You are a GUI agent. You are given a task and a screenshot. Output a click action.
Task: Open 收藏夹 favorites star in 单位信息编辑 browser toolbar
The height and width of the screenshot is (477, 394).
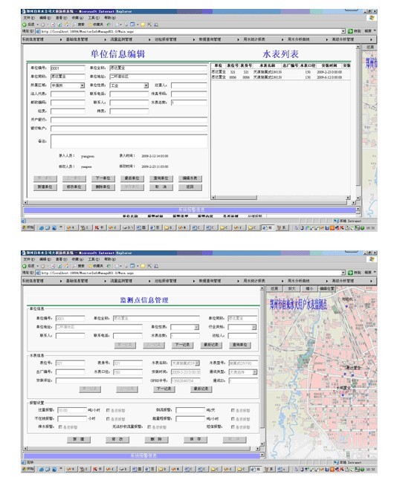90,25
